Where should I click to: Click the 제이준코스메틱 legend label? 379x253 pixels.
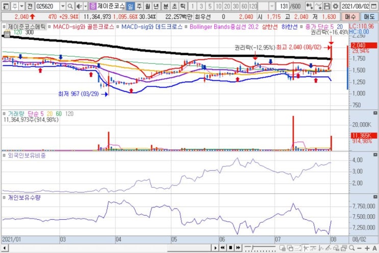click(x=27, y=27)
